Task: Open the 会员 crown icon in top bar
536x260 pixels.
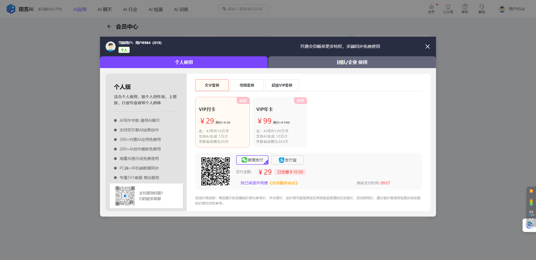Action: [x=431, y=8]
